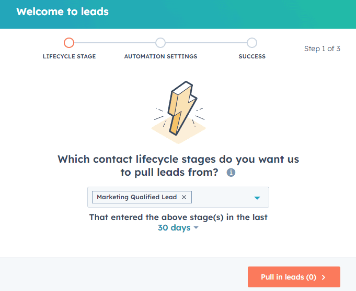Image resolution: width=356 pixels, height=291 pixels.
Task: Click the chevron on Pull in leads
Action: coord(324,277)
